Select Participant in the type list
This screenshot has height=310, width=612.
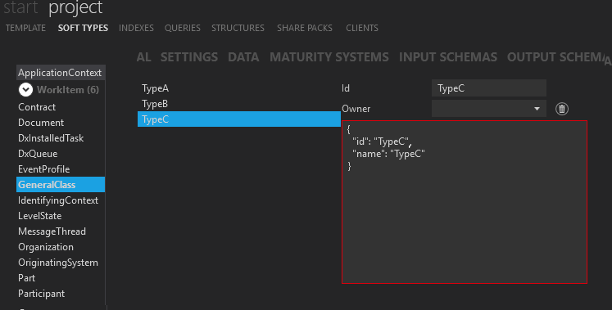click(x=61, y=294)
